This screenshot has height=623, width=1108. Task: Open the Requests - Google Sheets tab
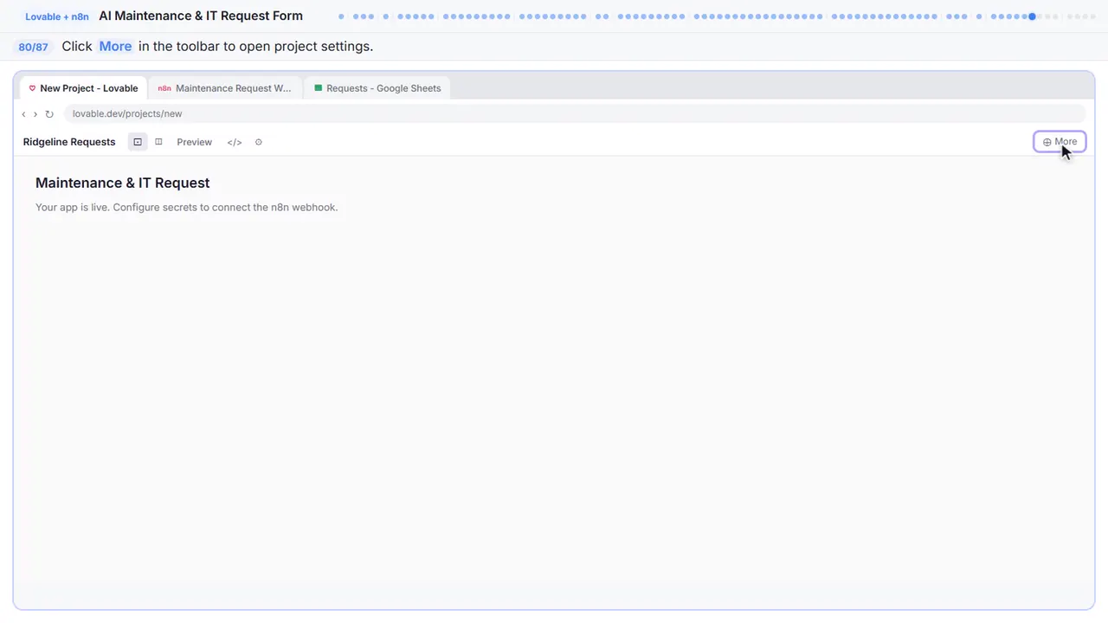(x=377, y=88)
